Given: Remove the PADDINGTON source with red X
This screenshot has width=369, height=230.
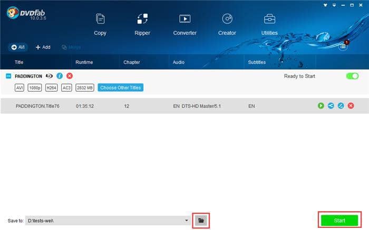Looking at the screenshot, I should [70, 76].
